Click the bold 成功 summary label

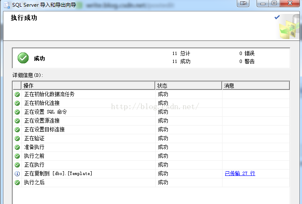pyautogui.click(x=39, y=58)
